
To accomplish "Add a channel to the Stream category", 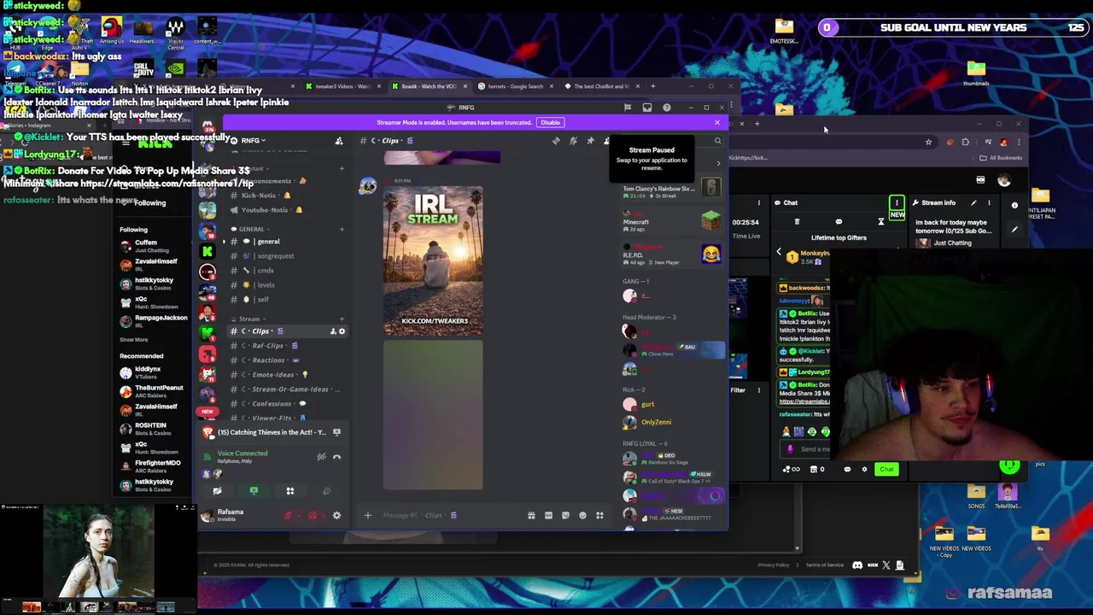I will tap(342, 319).
